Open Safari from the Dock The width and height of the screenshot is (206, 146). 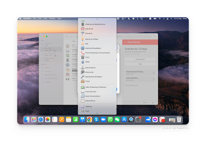tap(41, 119)
